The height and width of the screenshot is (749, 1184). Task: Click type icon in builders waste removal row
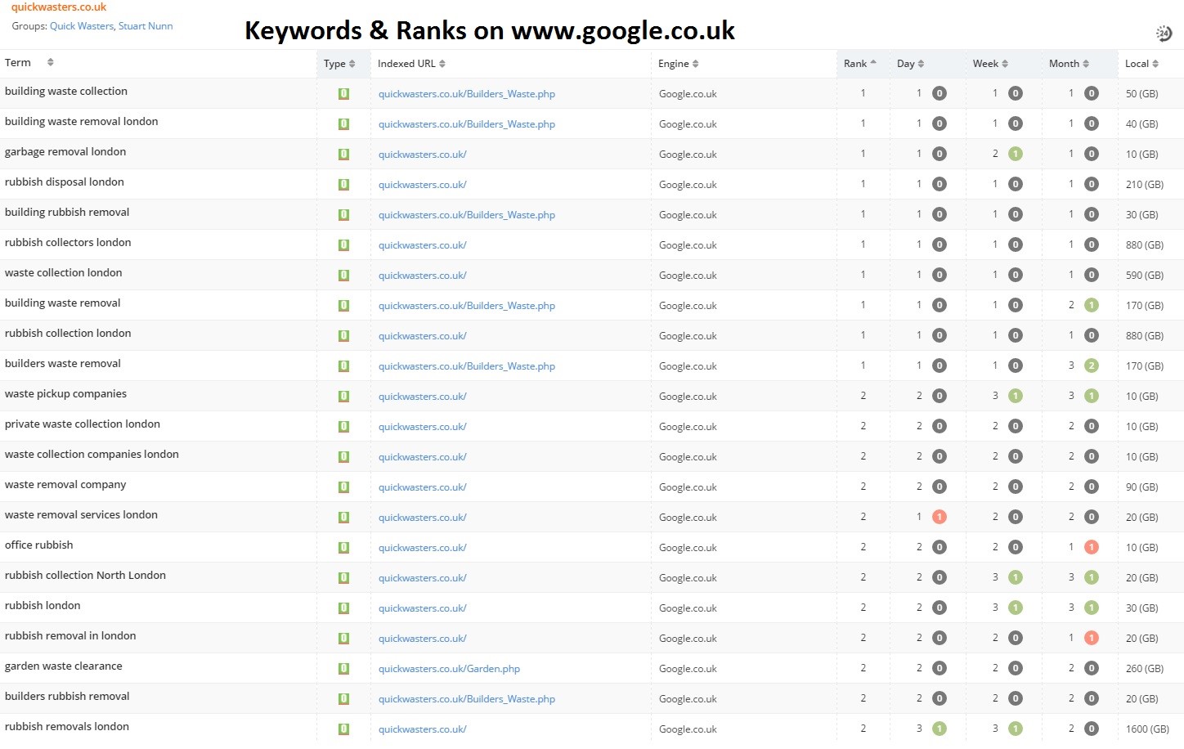(x=343, y=366)
